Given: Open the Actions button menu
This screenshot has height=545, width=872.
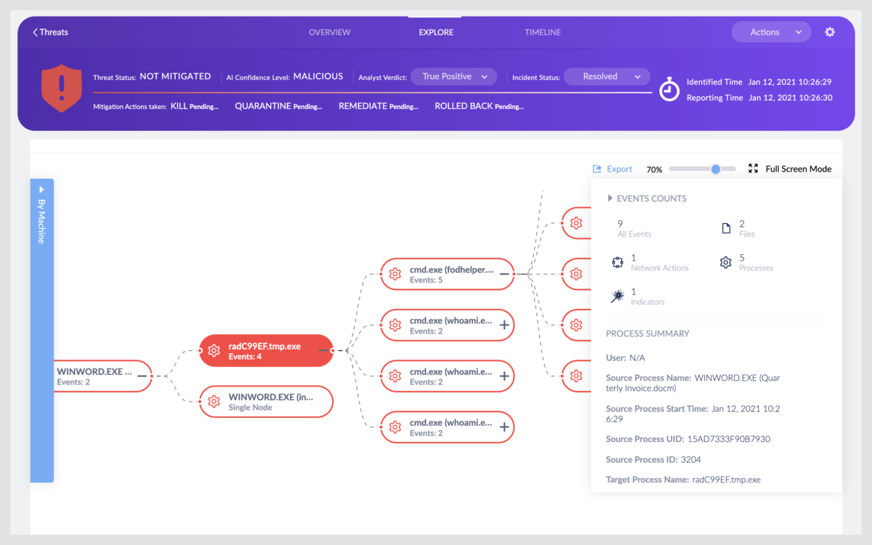Looking at the screenshot, I should coord(771,32).
